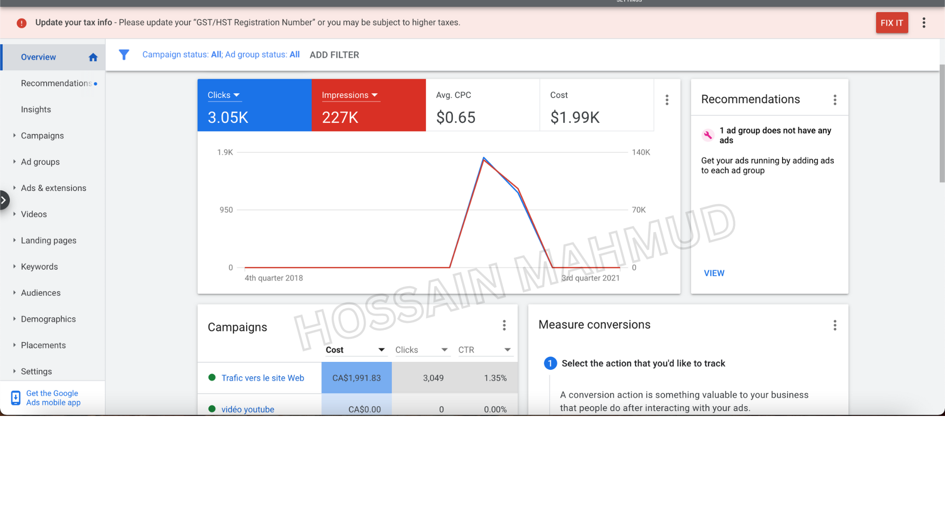Viewport: 945px width, 531px height.
Task: Open the Campaigns card three-dot menu
Action: click(x=504, y=325)
